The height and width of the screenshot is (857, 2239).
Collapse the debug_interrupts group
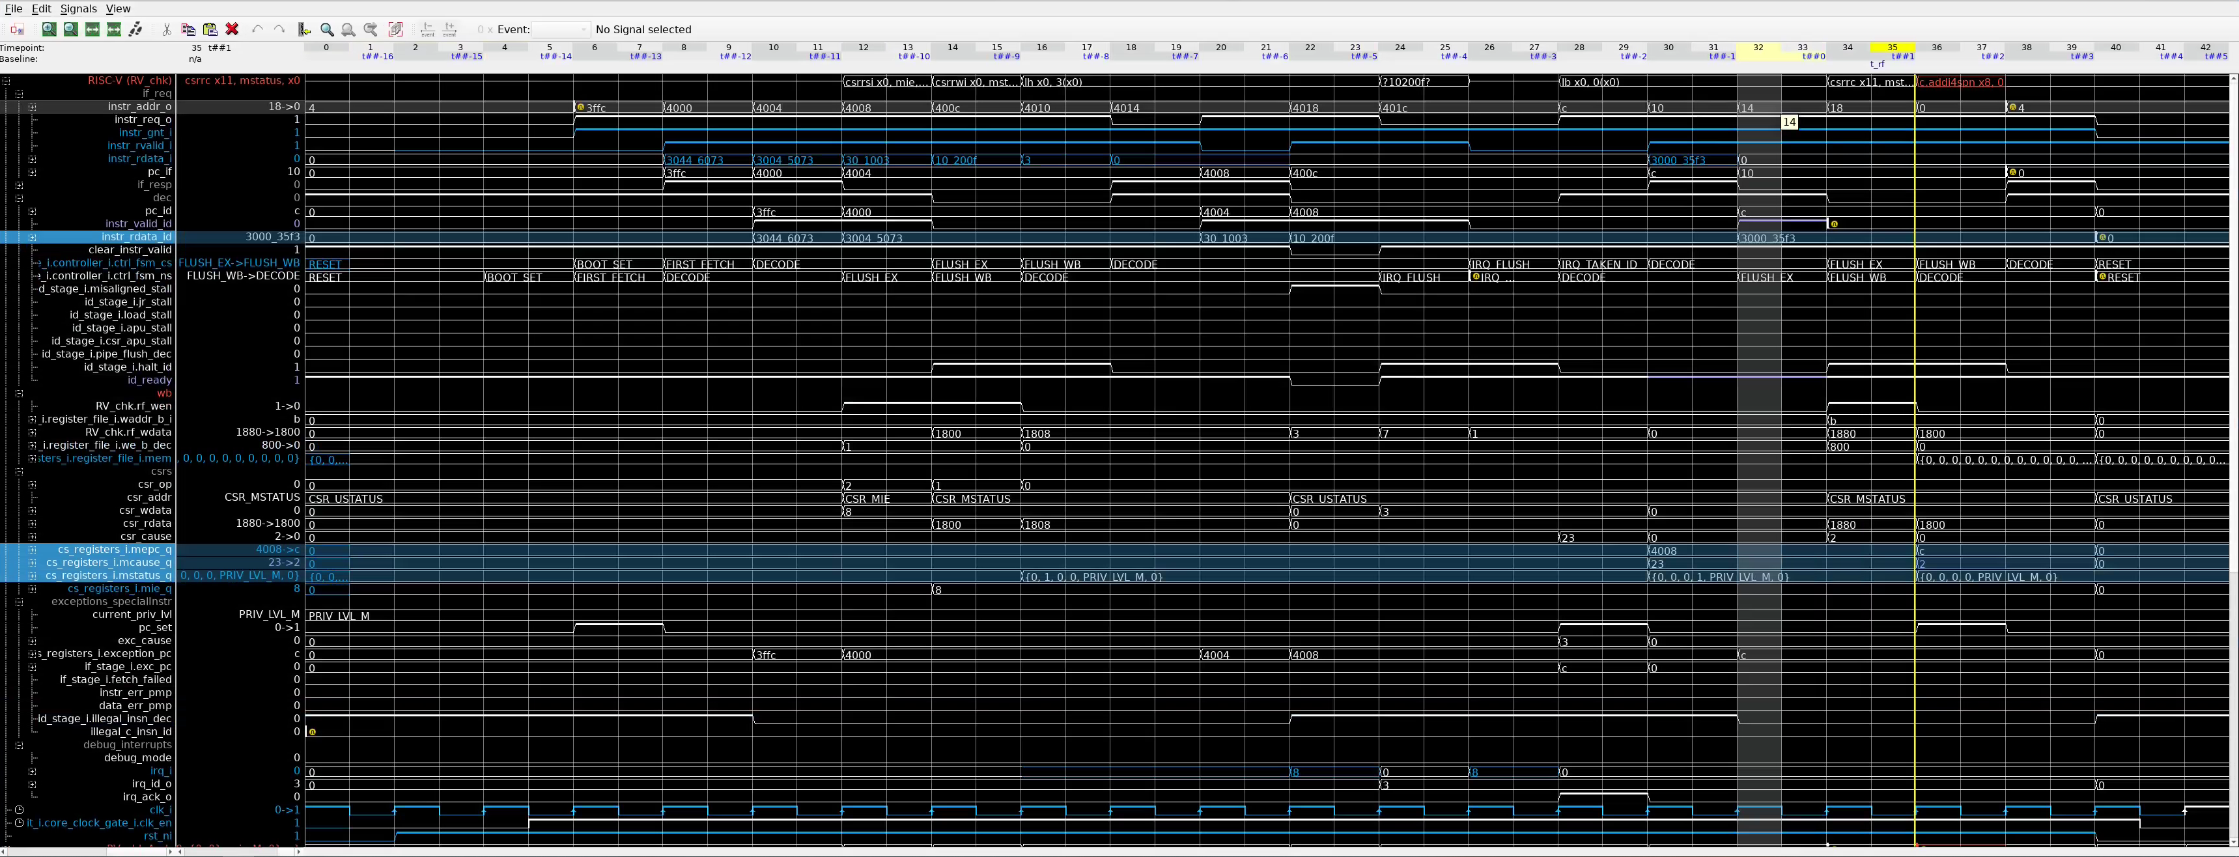point(19,745)
